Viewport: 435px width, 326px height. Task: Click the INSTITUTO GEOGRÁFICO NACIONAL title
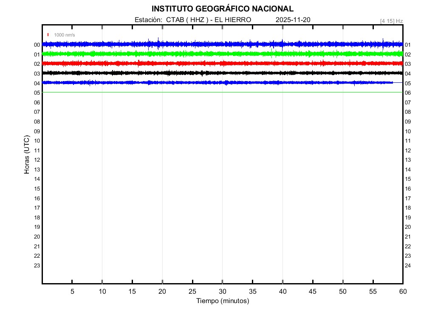pos(222,9)
